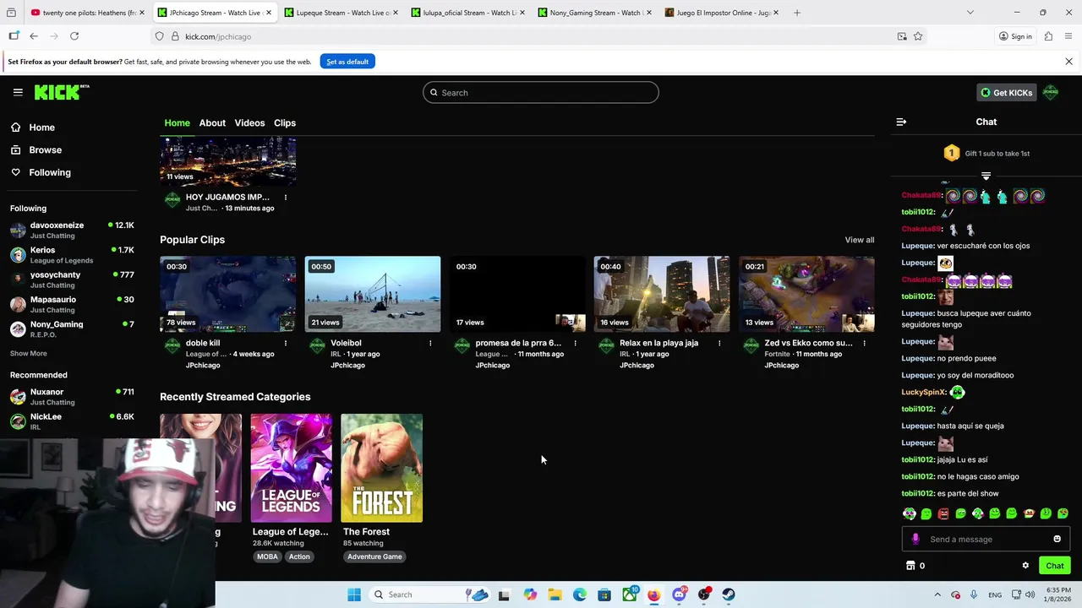The width and height of the screenshot is (1082, 608).
Task: Open View all popular clips
Action: 860,240
